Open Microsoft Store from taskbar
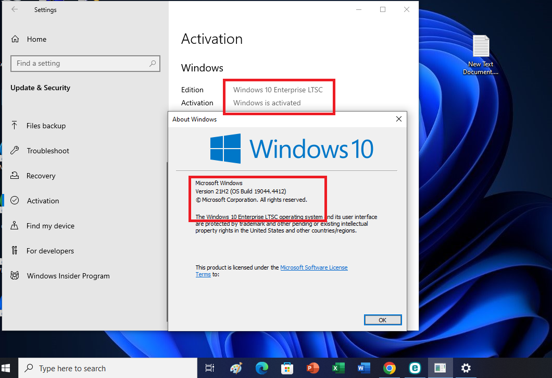552x378 pixels. click(x=287, y=368)
